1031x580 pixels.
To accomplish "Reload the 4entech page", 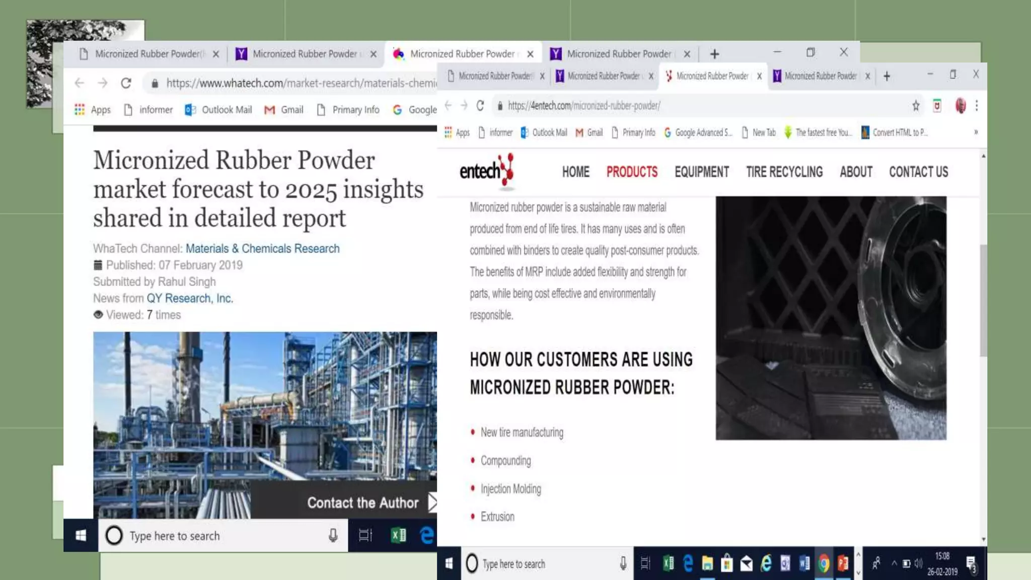I will pos(480,106).
